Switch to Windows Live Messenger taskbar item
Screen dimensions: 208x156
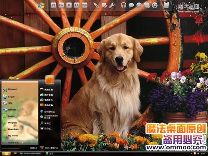[32, 154]
